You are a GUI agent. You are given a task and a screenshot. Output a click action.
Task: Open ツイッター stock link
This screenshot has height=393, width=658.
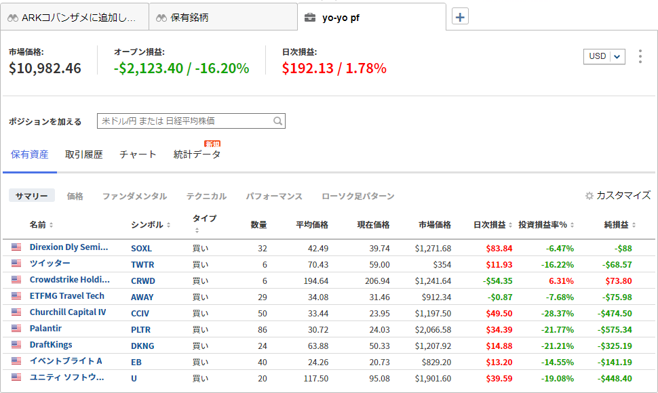(50, 263)
